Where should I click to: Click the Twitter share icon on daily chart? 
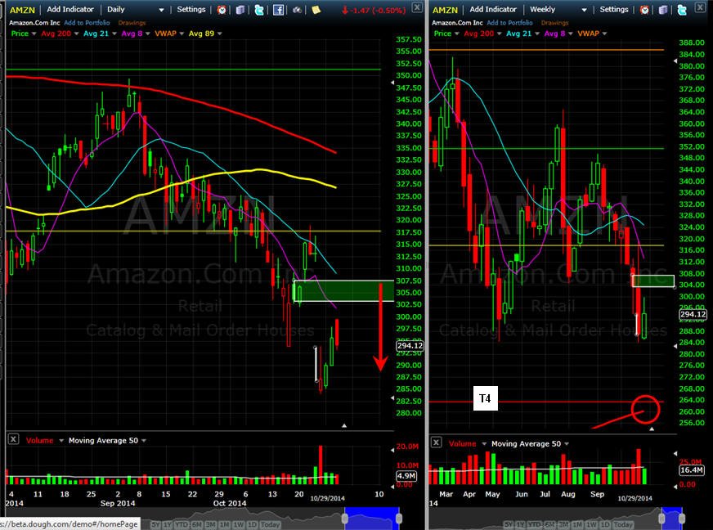[259, 10]
